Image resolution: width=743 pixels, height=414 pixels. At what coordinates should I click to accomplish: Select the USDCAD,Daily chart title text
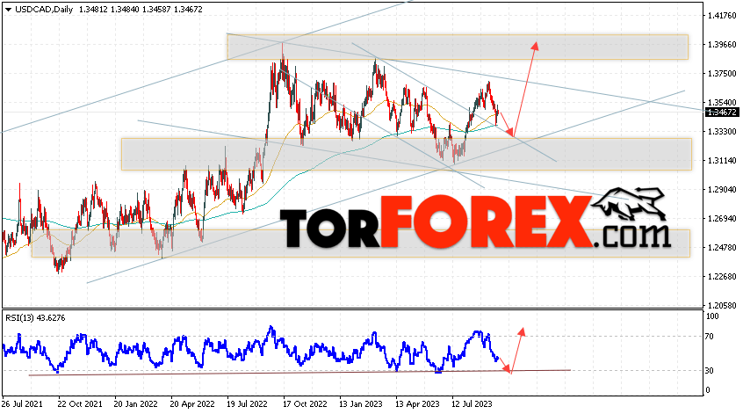coord(44,10)
